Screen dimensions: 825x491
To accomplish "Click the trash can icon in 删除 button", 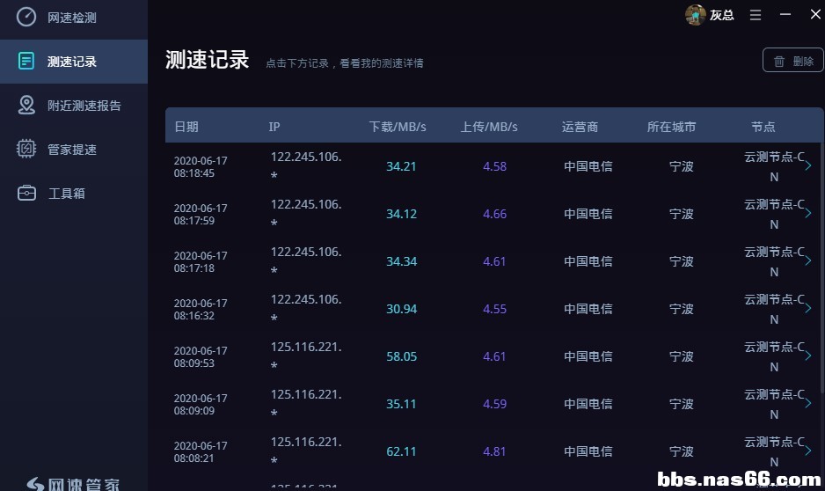I will (x=779, y=62).
